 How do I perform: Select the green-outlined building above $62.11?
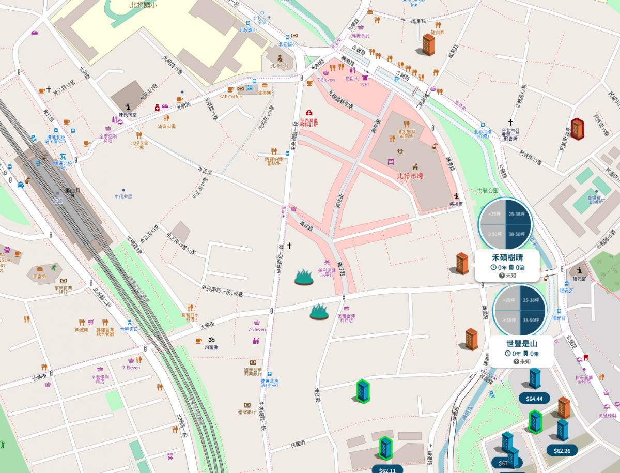385,448
